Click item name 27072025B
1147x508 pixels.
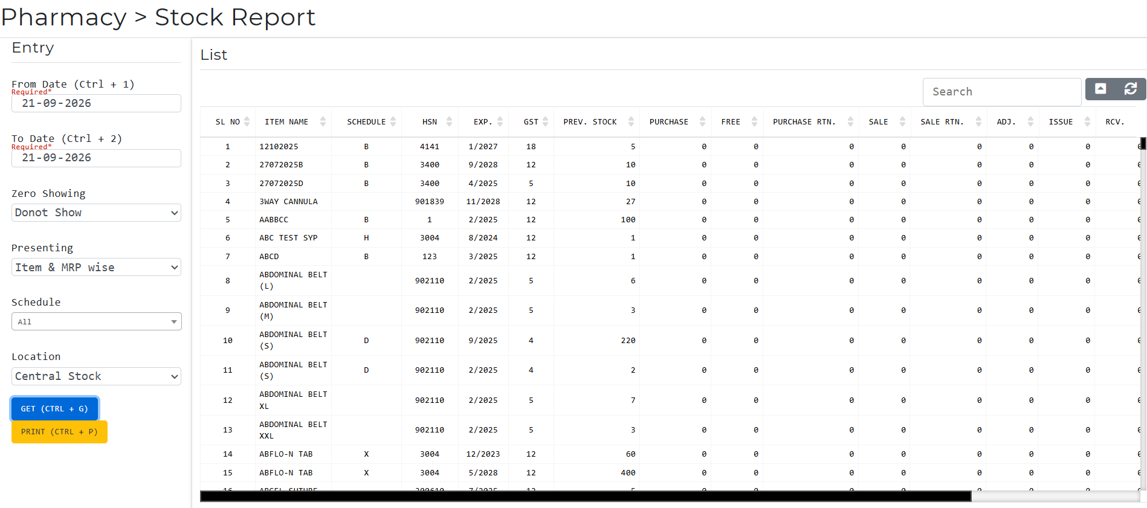pos(281,165)
